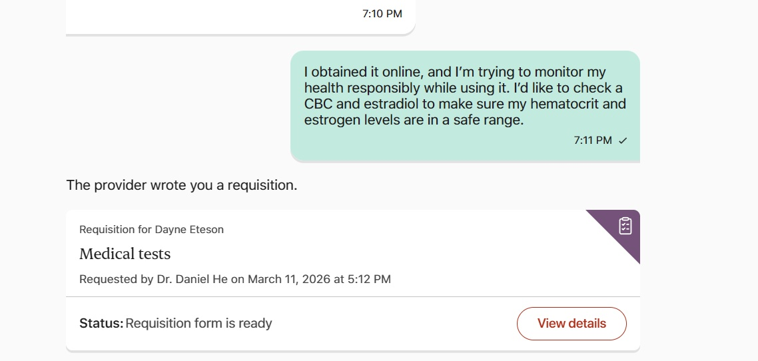
Task: Click the 7:11 PM message timestamp
Action: pyautogui.click(x=592, y=141)
